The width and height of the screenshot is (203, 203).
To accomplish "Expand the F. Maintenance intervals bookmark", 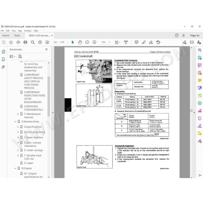I will click(x=18, y=114).
